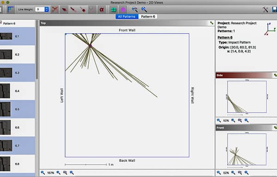The height and width of the screenshot is (177, 277).
Task: Select stain row 6.4
Action: click(18, 91)
